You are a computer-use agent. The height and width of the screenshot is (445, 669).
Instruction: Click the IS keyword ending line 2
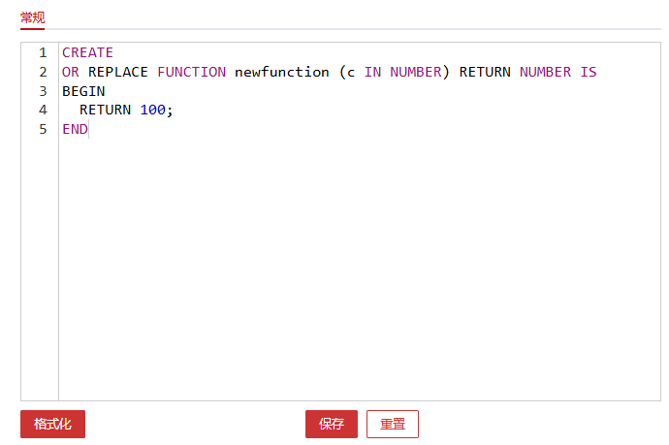(589, 72)
